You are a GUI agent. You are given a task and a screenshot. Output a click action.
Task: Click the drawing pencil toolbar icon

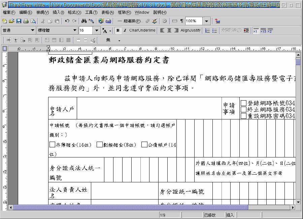pos(155,21)
